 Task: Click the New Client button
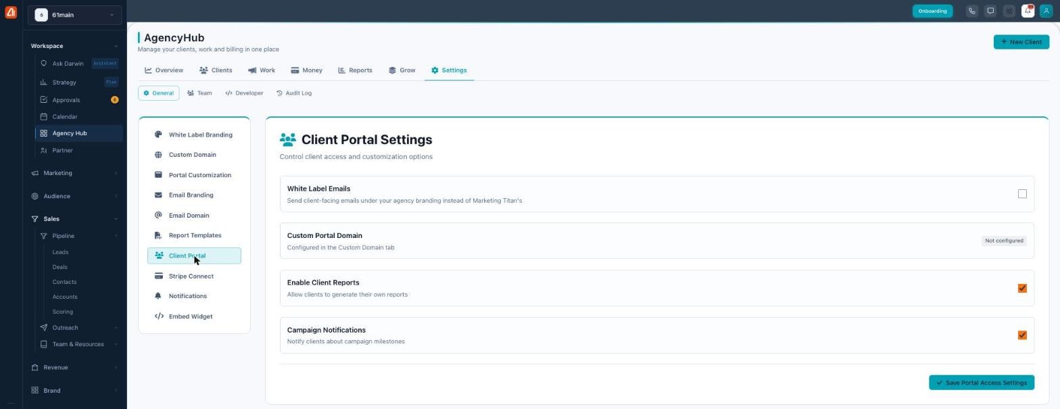tap(1021, 42)
